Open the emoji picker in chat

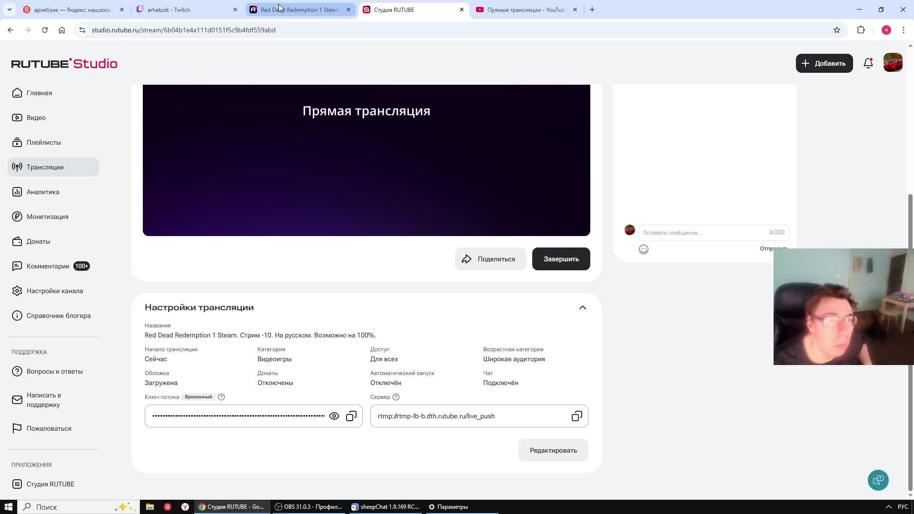pos(643,249)
